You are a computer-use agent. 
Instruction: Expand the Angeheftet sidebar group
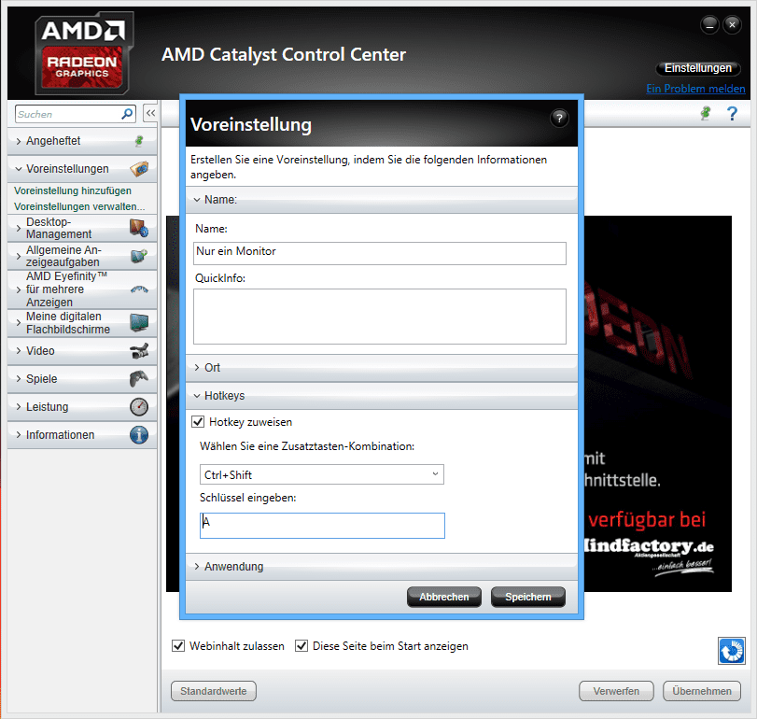82,141
